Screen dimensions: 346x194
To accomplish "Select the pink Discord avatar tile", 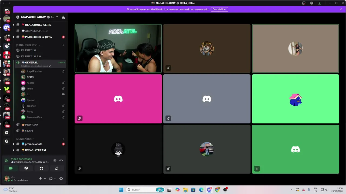I will click(x=118, y=99).
